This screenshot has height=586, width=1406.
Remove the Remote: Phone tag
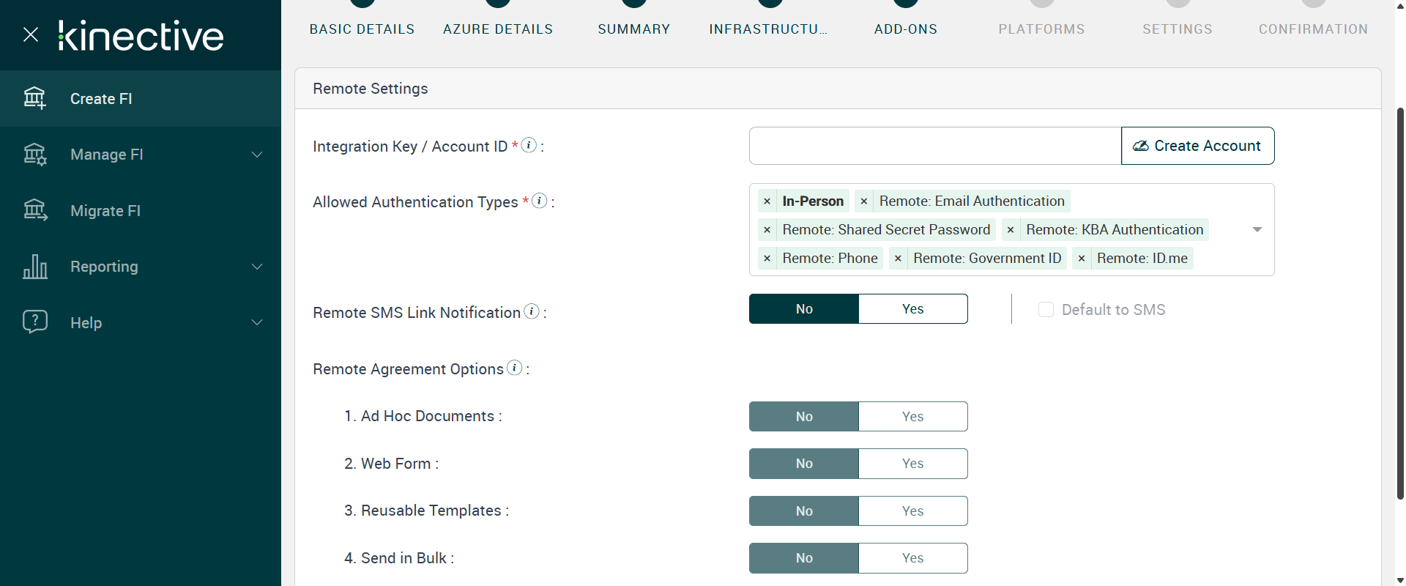pyautogui.click(x=767, y=259)
